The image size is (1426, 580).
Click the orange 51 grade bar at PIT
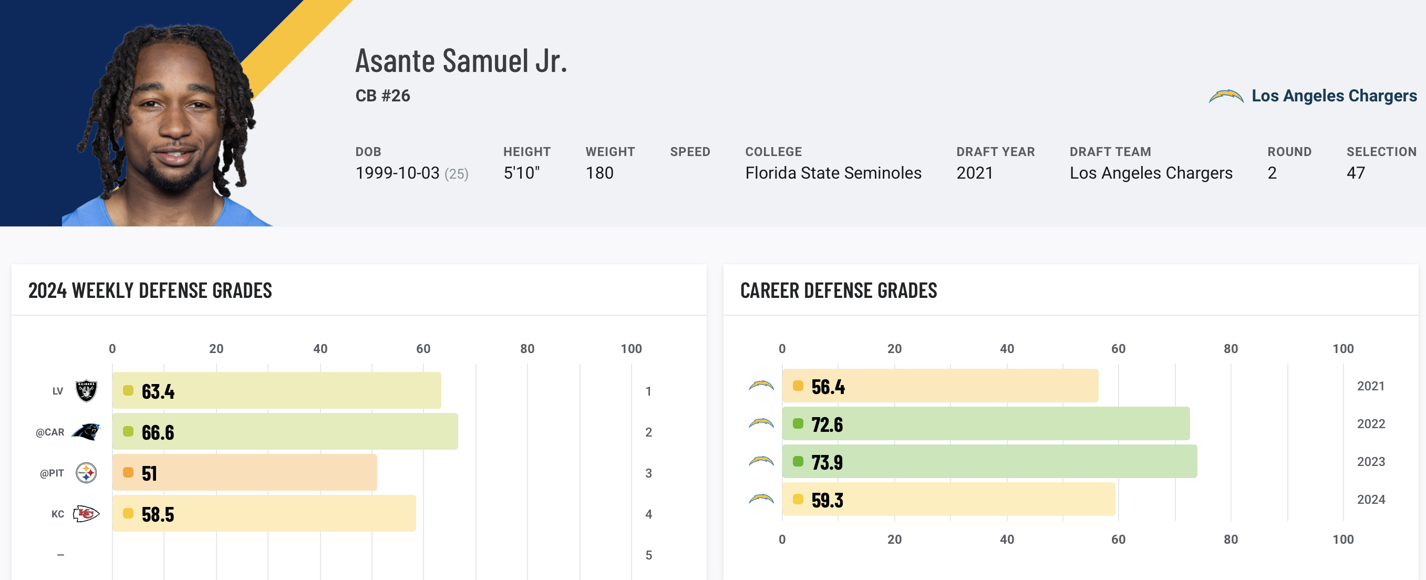click(x=245, y=473)
